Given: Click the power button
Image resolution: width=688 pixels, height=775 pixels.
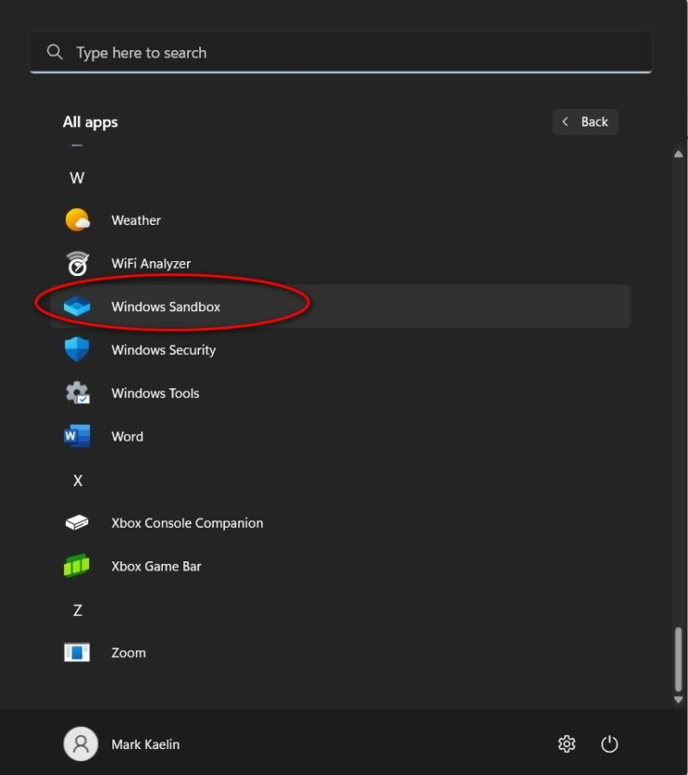Looking at the screenshot, I should click(609, 743).
